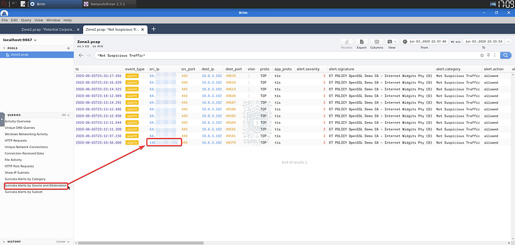Expand the collapsed left-edge panel handle
The width and height of the screenshot is (515, 245).
click(x=2, y=119)
